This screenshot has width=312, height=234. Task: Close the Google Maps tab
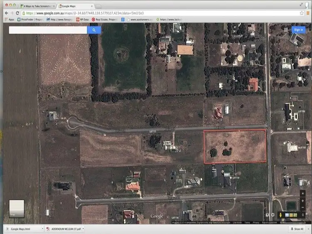[92, 6]
